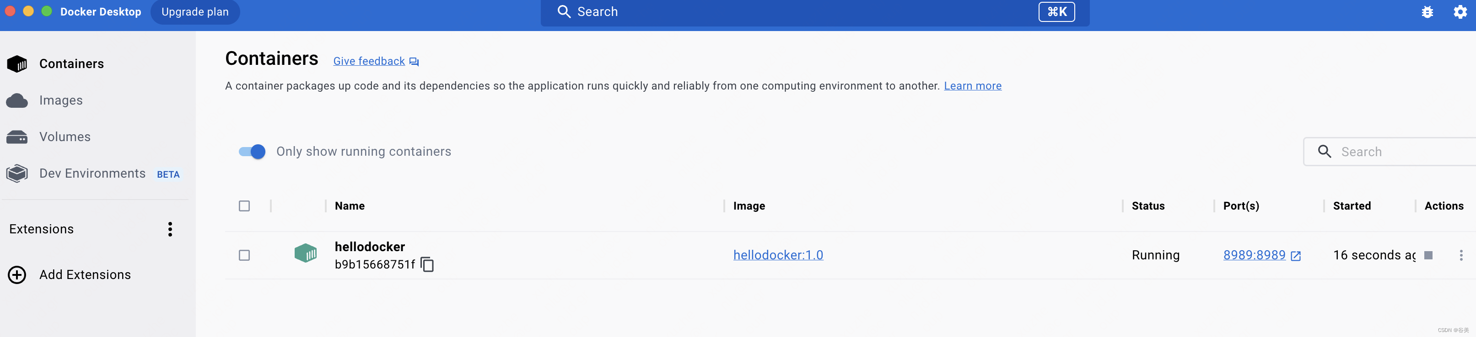
Task: Click magnifier icon in top search bar
Action: 564,11
